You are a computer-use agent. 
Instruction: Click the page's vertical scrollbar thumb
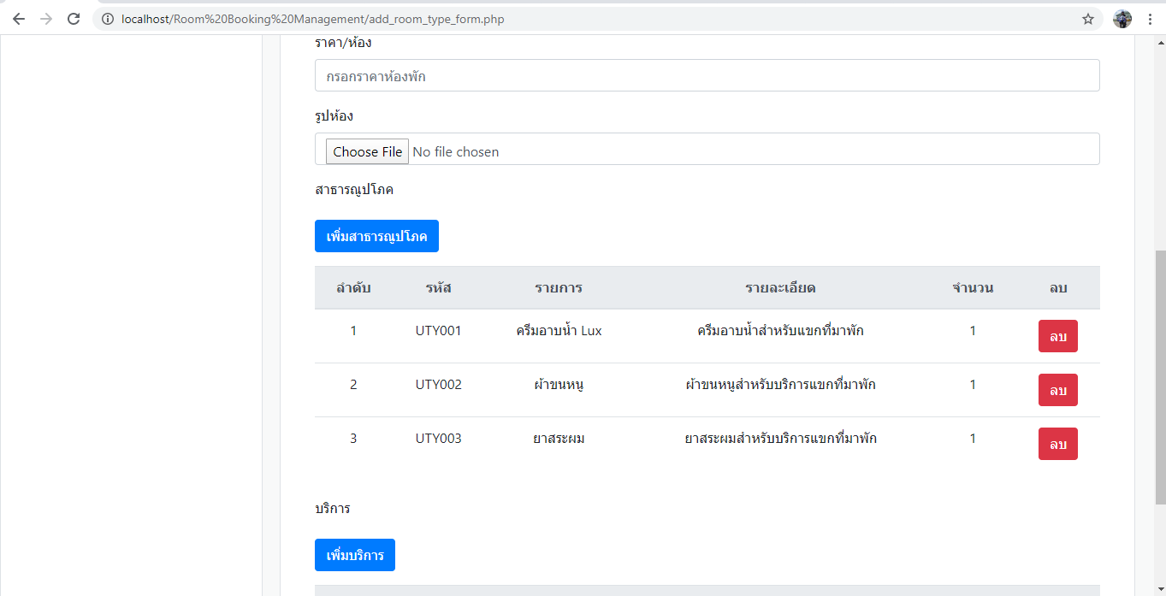click(x=1160, y=376)
